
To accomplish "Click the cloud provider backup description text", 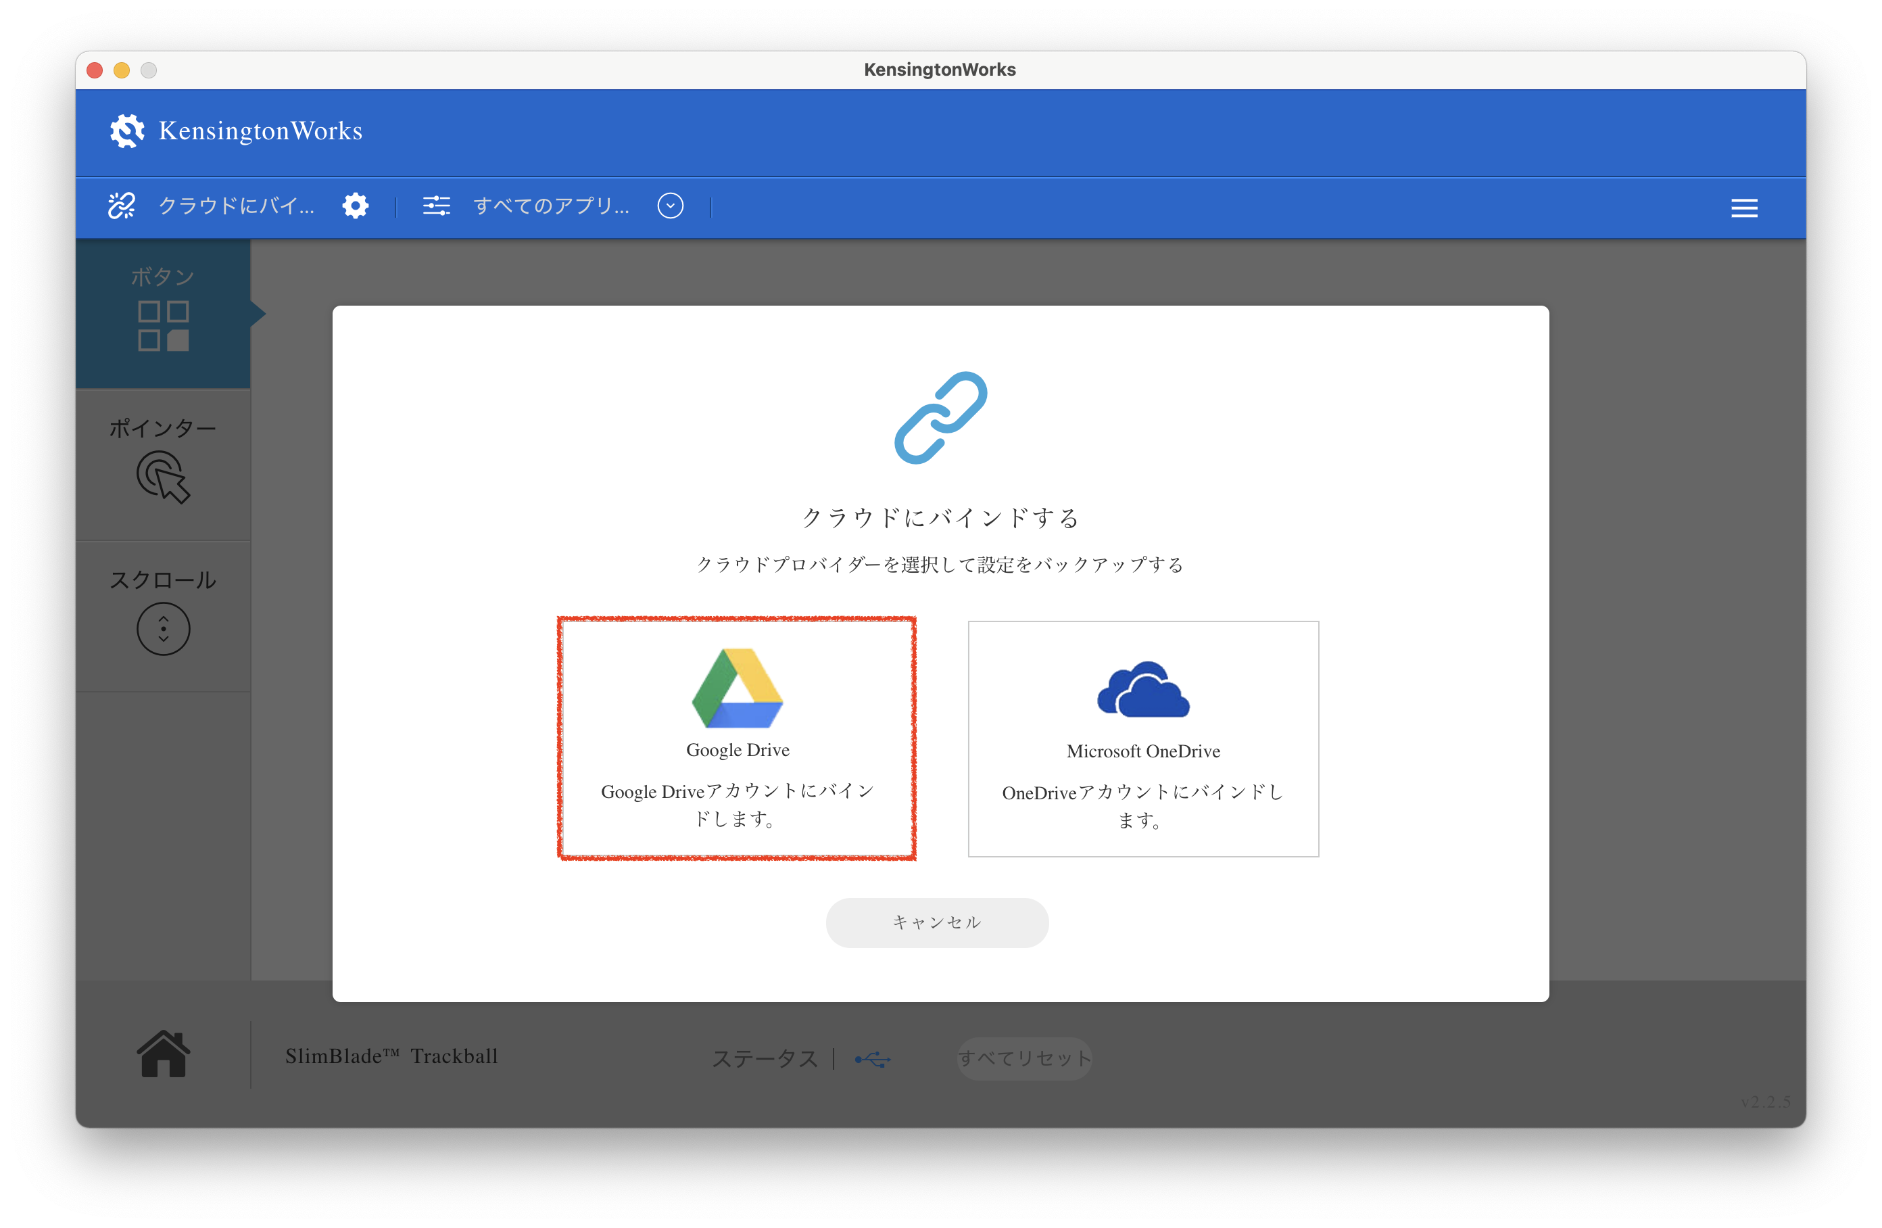I will click(940, 564).
